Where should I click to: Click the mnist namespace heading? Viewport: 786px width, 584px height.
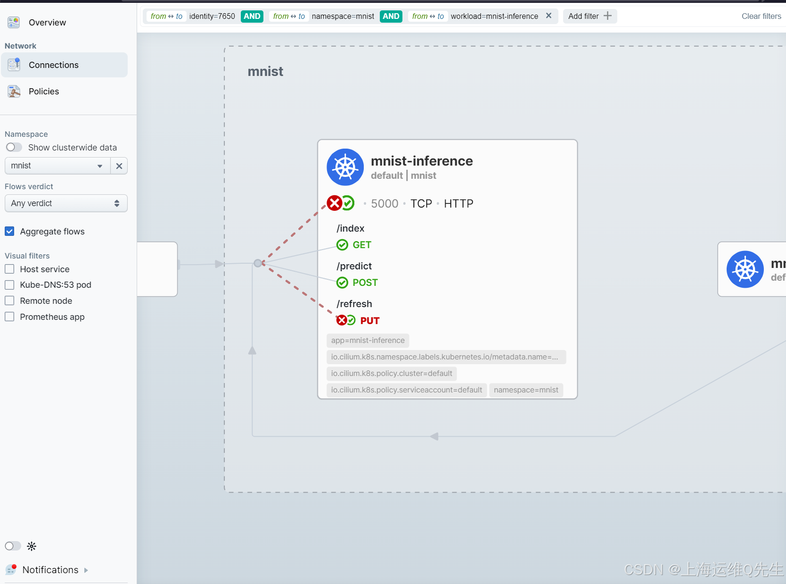265,71
